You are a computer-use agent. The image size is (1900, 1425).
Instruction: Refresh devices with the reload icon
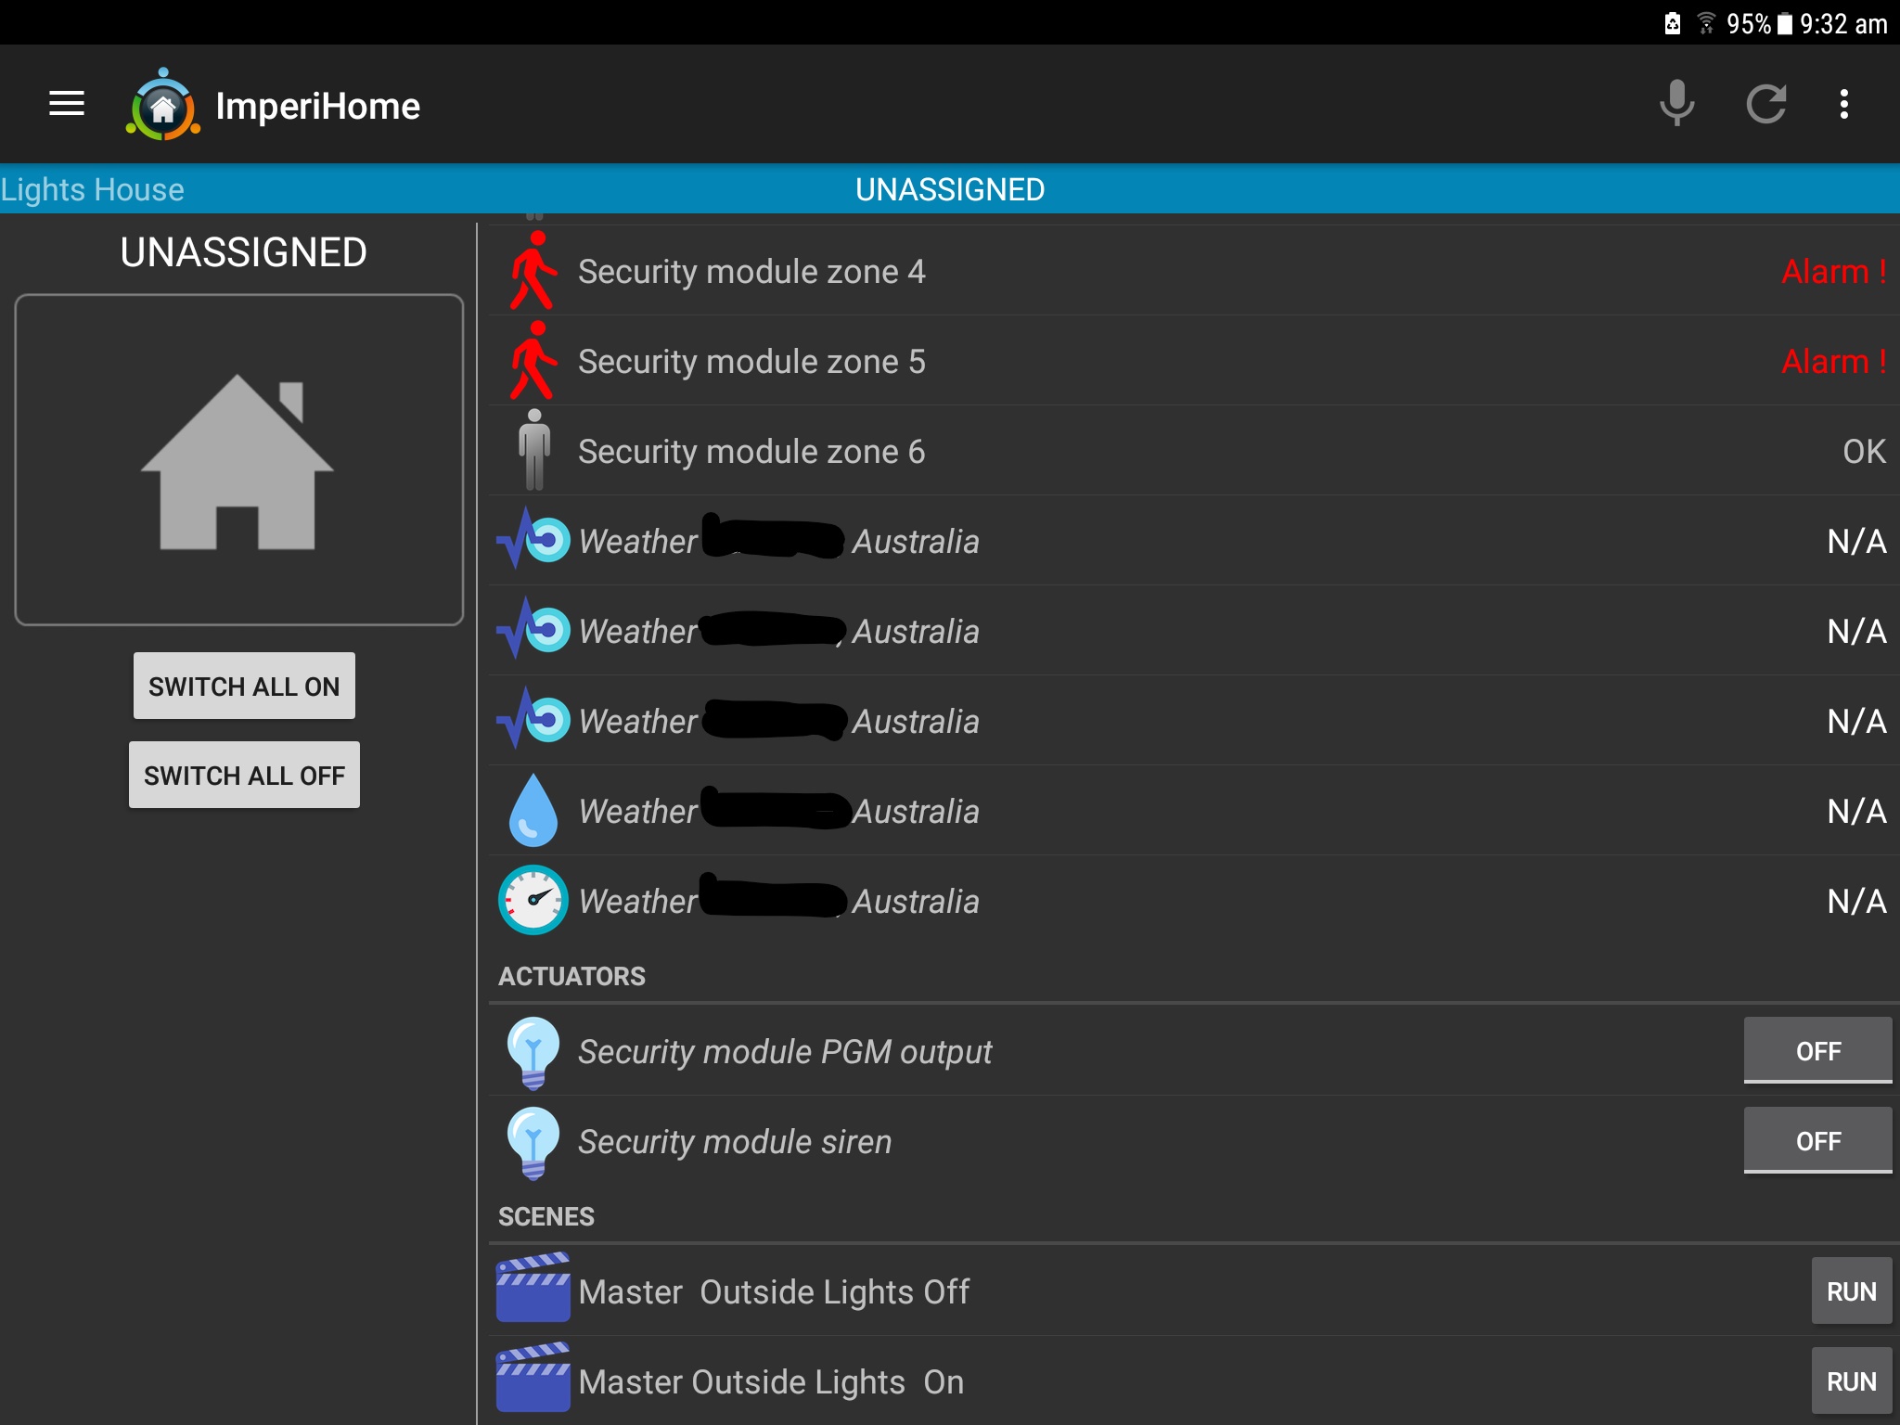(x=1765, y=104)
